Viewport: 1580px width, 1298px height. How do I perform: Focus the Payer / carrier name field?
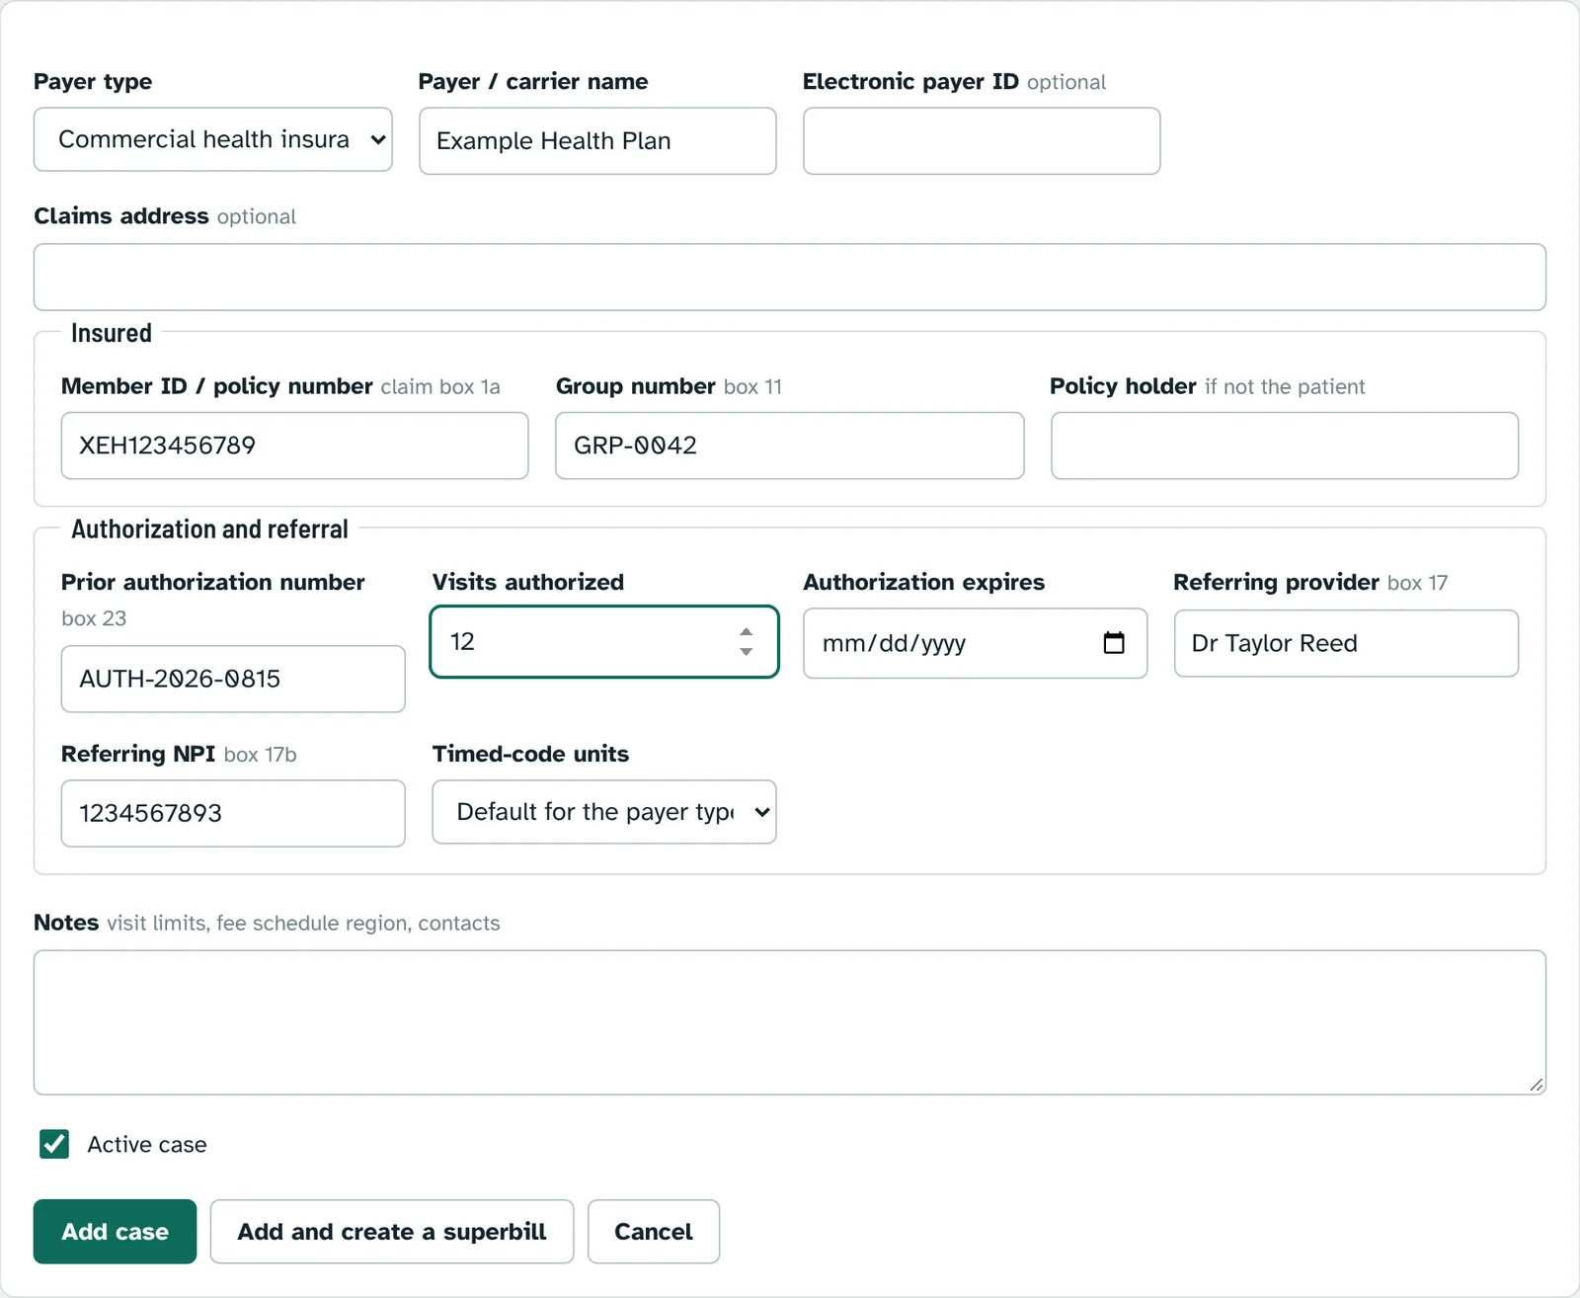point(597,141)
